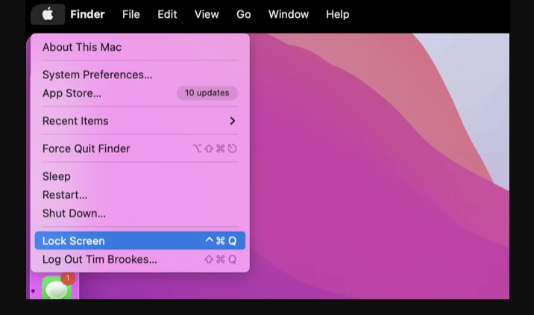The width and height of the screenshot is (534, 315).
Task: Select Shut Down... from the Apple menu
Action: [x=140, y=213]
